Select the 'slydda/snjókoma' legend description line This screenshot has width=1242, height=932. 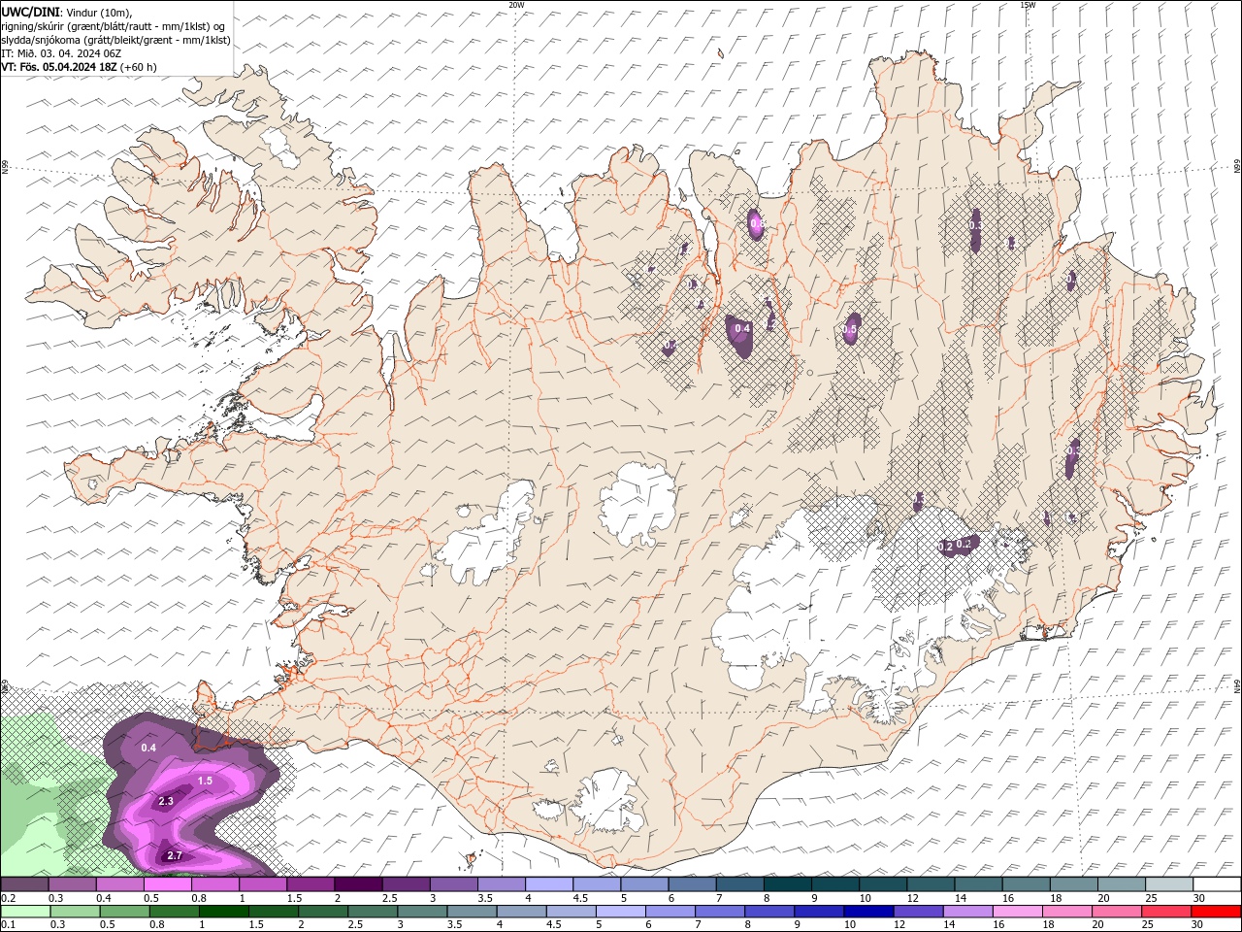pyautogui.click(x=115, y=40)
